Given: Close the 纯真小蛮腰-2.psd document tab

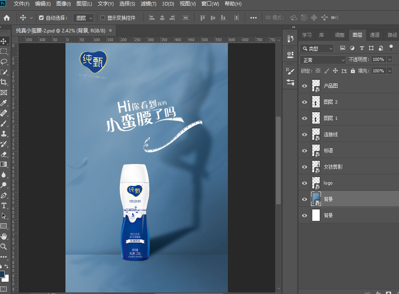Looking at the screenshot, I should pyautogui.click(x=110, y=30).
